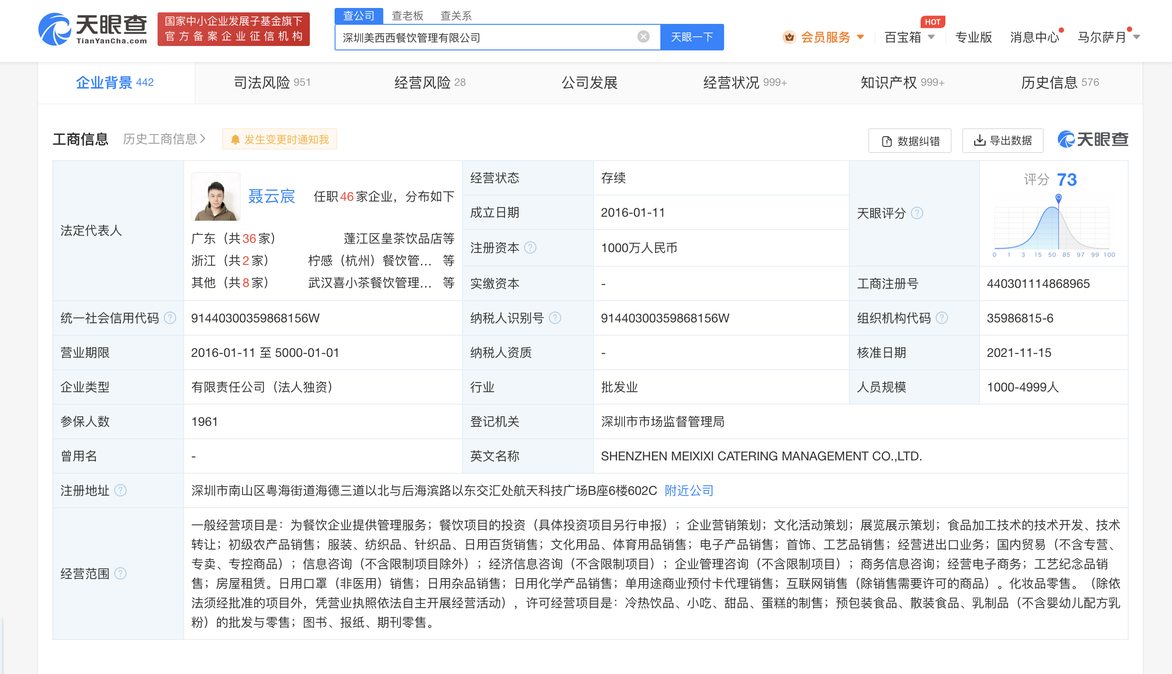The width and height of the screenshot is (1172, 674).
Task: Open the 知识产权 tab
Action: (902, 82)
